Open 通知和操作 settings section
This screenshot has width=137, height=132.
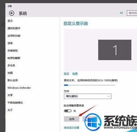click(14, 28)
